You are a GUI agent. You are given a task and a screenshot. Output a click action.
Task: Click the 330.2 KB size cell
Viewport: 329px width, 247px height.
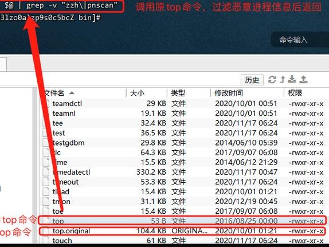click(151, 172)
